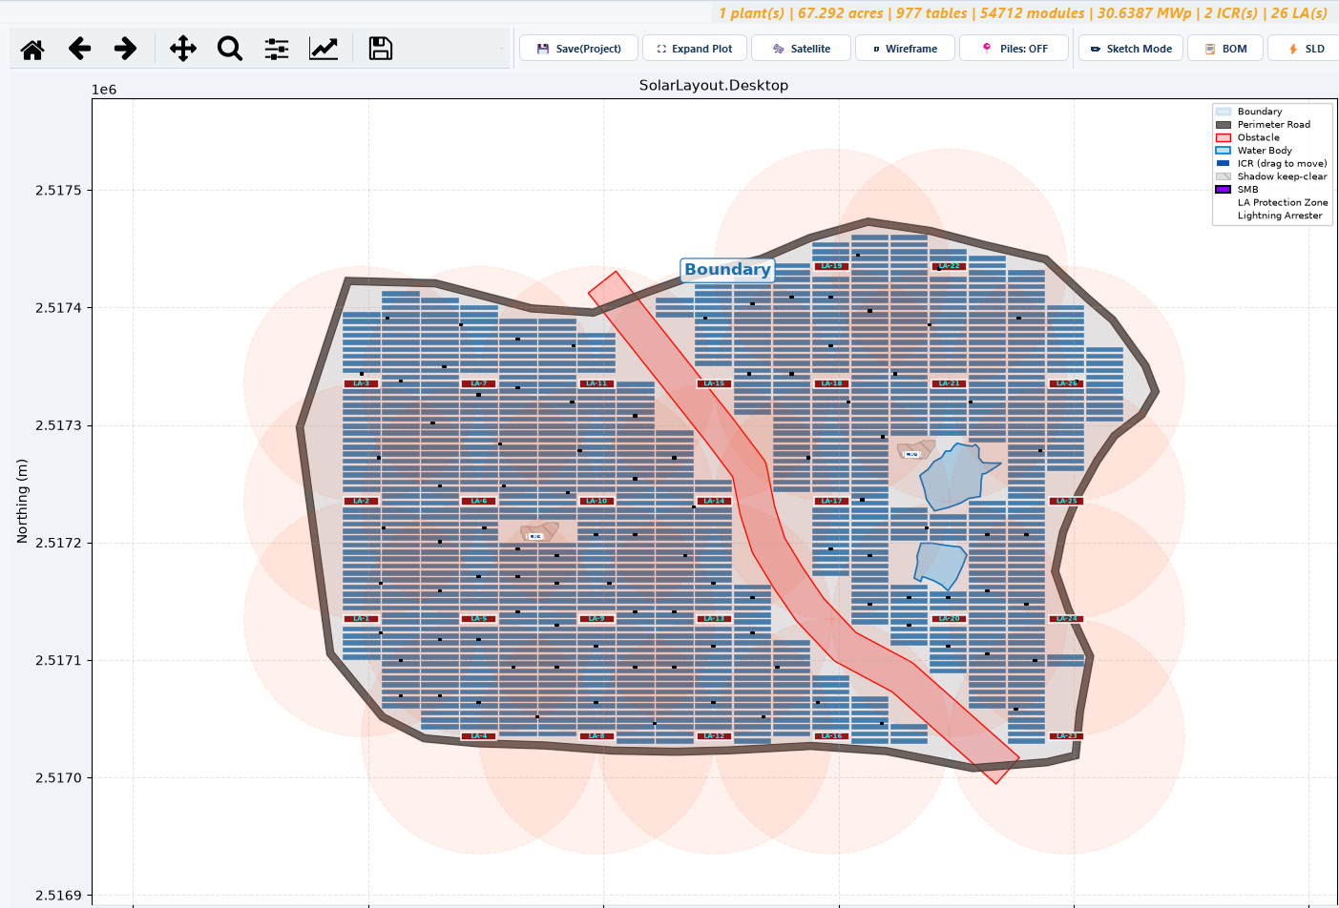Toggle the Wireframe display
The image size is (1339, 908).
click(x=905, y=49)
